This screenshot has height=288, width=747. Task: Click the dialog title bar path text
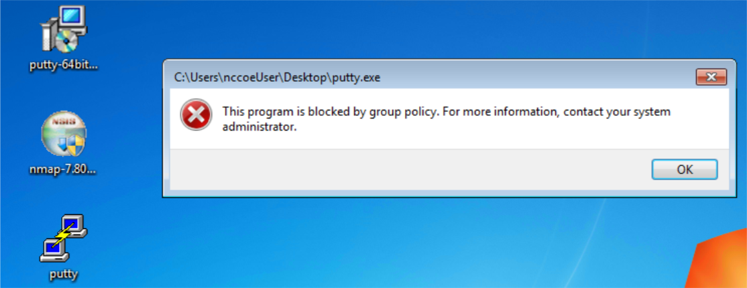[x=277, y=78]
